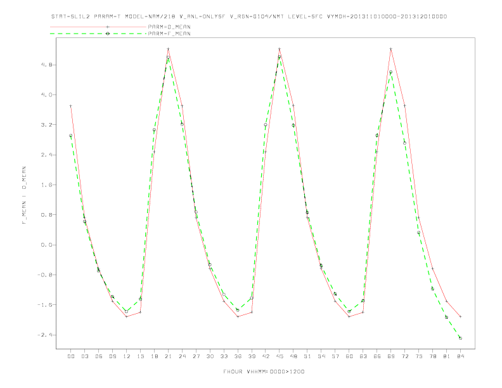Select the O_MEAN plus data point at hour 00
The height and width of the screenshot is (388, 502).
[x=71, y=106]
